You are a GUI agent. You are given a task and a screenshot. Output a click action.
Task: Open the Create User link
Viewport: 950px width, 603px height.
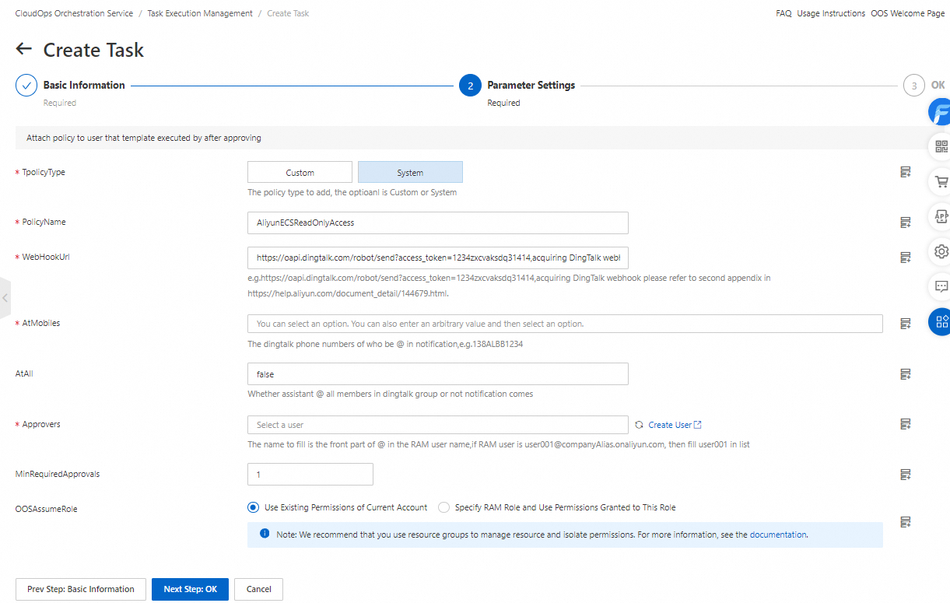coord(671,424)
